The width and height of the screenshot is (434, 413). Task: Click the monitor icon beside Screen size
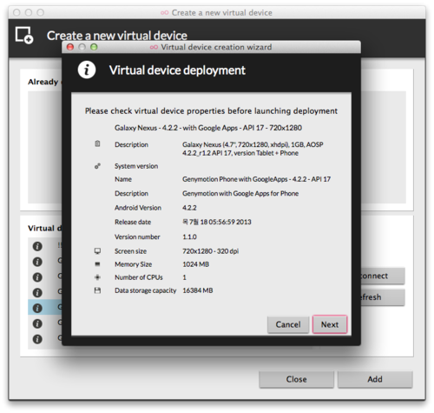click(97, 251)
